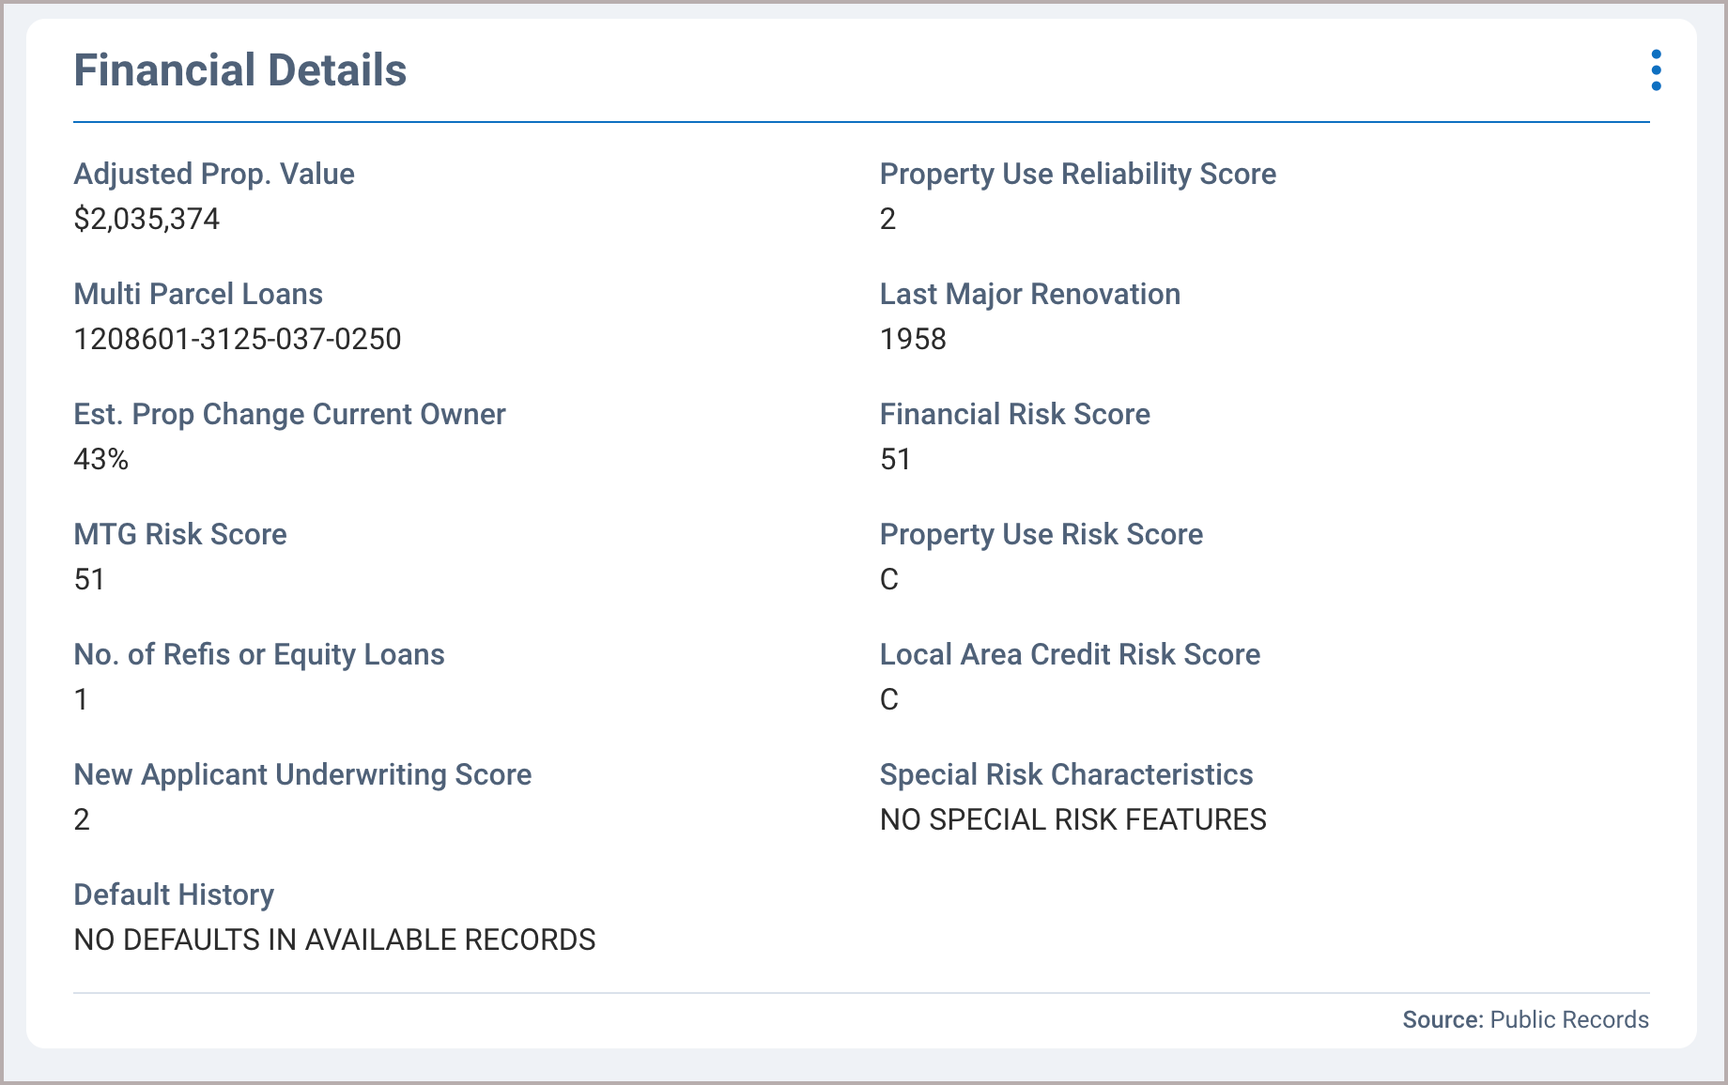Click the Local Area Credit Risk Score label
The image size is (1728, 1085).
pyautogui.click(x=1069, y=654)
